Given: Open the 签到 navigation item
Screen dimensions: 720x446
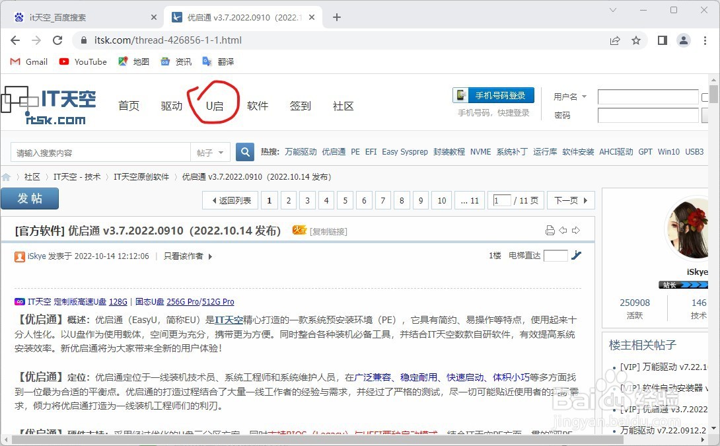Looking at the screenshot, I should pos(301,106).
